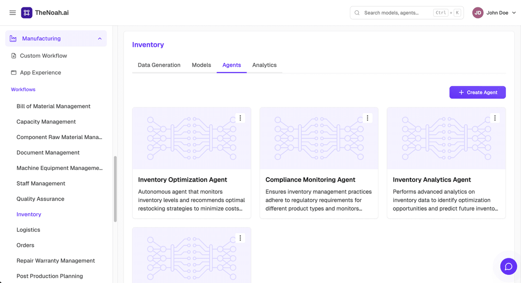Open the chat bubble assistant
This screenshot has height=283, width=521.
pyautogui.click(x=508, y=267)
